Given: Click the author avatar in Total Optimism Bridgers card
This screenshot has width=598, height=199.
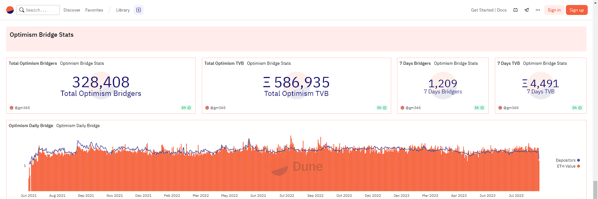Looking at the screenshot, I should coord(12,108).
